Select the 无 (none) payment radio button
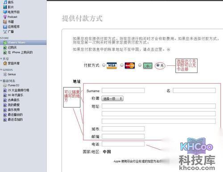 click(x=158, y=65)
